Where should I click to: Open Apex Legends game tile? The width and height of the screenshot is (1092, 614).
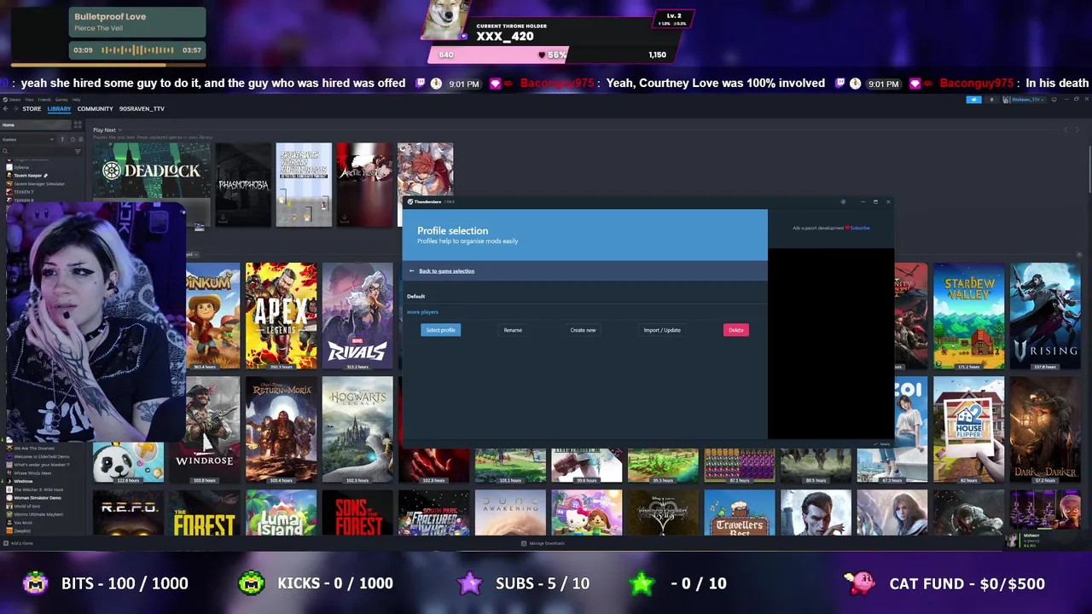[x=282, y=316]
